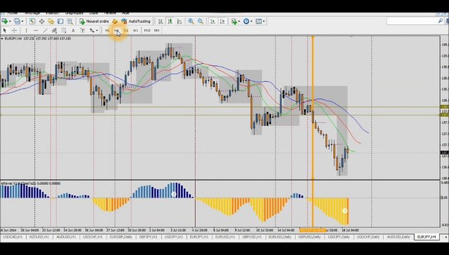
Task: Open the GBPUSD,H1 chart tab
Action: (252, 237)
